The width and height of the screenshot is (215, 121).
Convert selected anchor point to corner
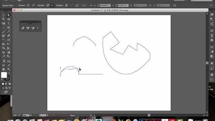pyautogui.click(x=28, y=5)
